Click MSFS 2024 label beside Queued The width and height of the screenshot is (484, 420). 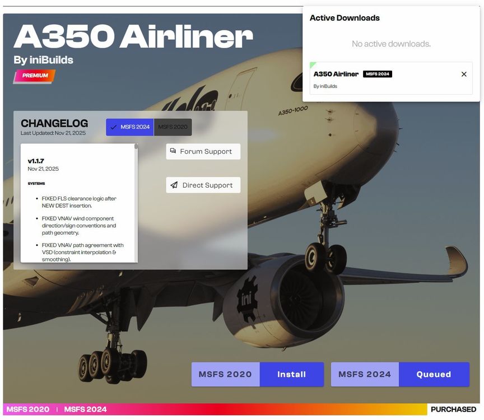(x=365, y=374)
